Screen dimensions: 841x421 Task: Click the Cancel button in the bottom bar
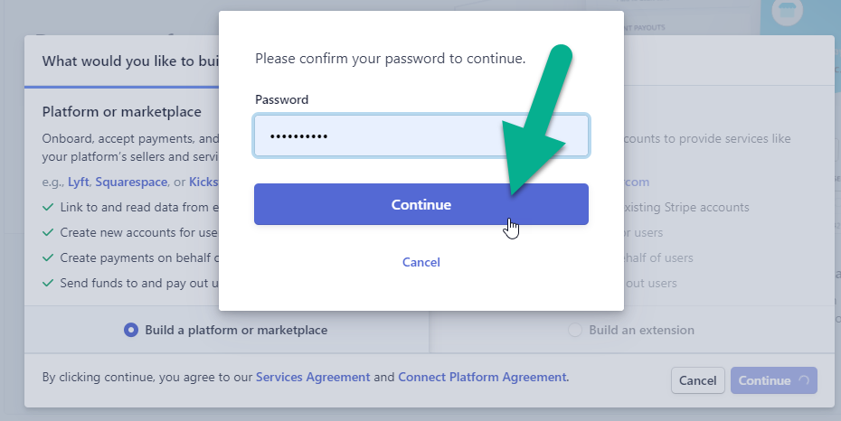point(698,381)
